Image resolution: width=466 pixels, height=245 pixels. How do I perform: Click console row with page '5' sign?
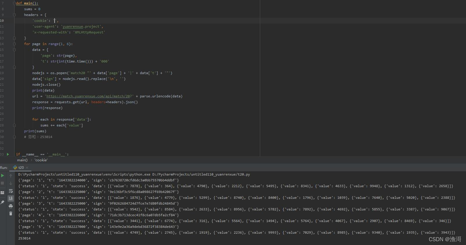coord(98,227)
